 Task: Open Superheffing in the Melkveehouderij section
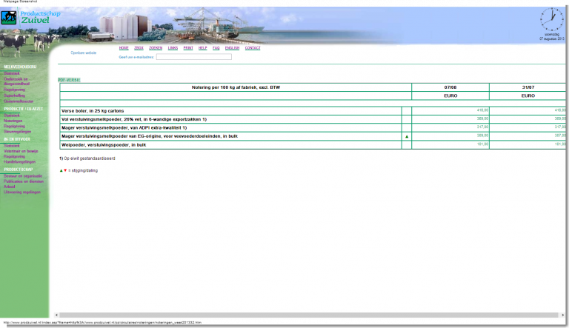tap(15, 96)
